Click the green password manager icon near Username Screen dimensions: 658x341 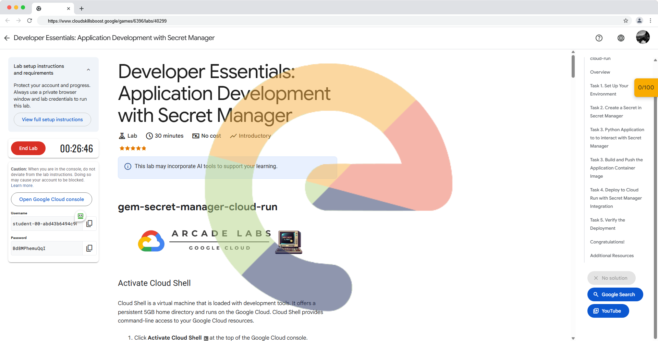click(81, 216)
